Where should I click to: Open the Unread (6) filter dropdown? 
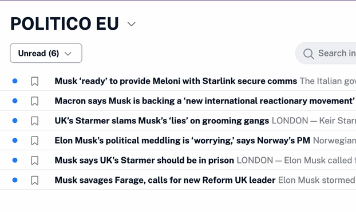point(46,53)
